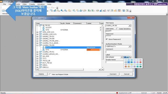Toggle the label color picker dropdown button
This screenshot has width=168, height=94.
[127, 57]
